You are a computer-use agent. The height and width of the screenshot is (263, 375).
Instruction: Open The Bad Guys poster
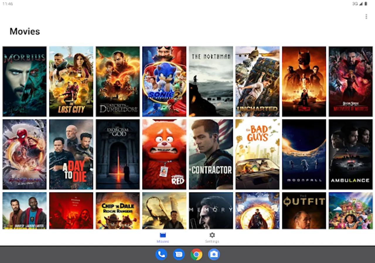click(x=258, y=154)
